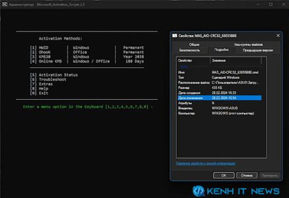Open the Общие tab

point(194,45)
